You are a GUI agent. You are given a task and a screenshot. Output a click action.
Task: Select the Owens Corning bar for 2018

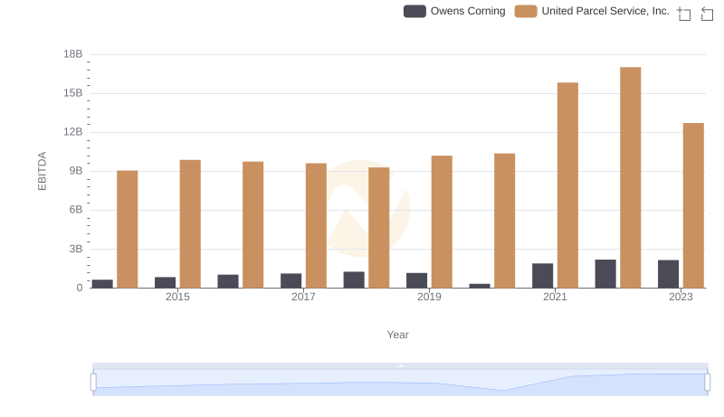[354, 280]
